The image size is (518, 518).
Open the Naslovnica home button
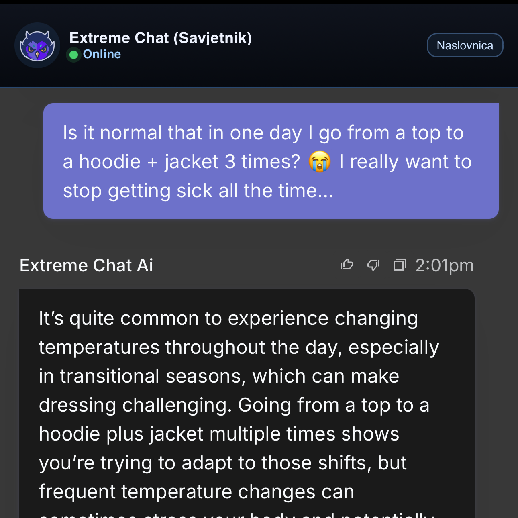[465, 45]
